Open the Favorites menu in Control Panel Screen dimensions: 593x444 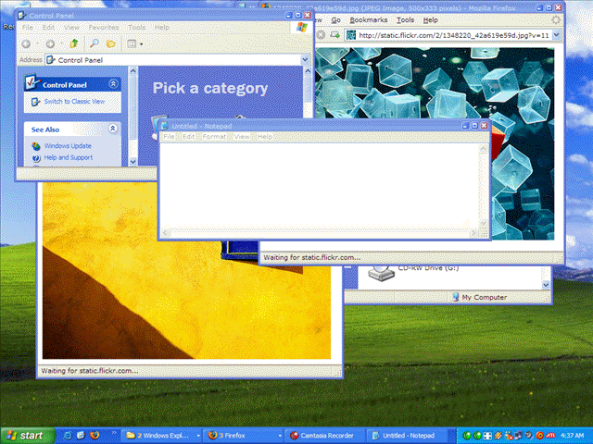pos(104,28)
